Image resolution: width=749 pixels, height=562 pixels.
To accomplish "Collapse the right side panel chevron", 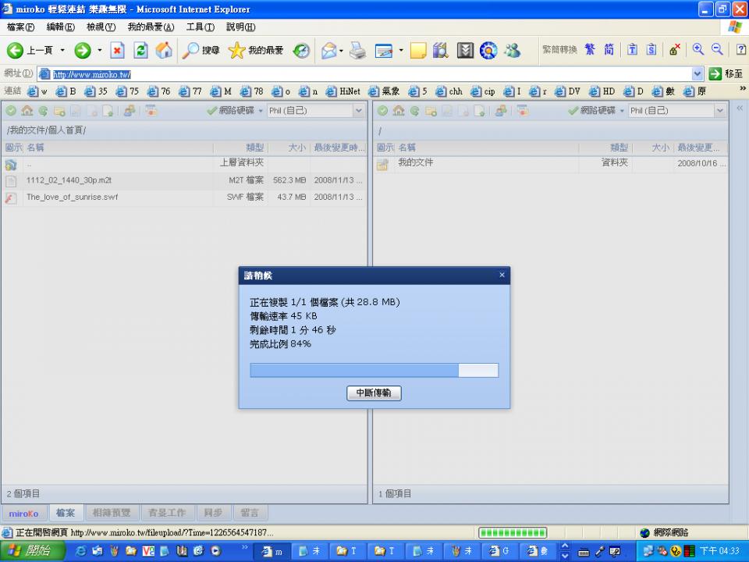I will click(x=740, y=108).
